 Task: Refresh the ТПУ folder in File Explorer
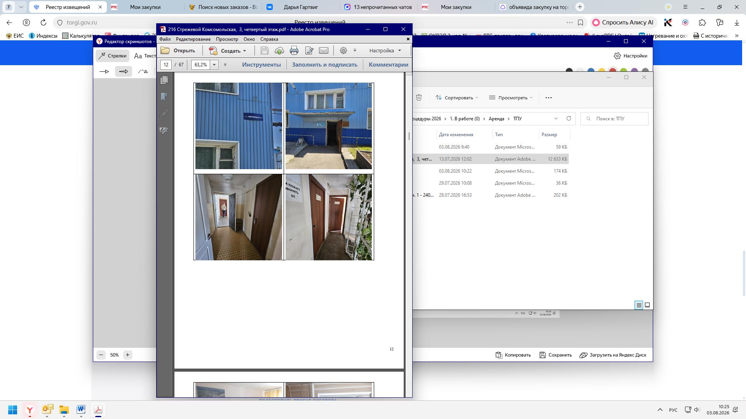569,118
